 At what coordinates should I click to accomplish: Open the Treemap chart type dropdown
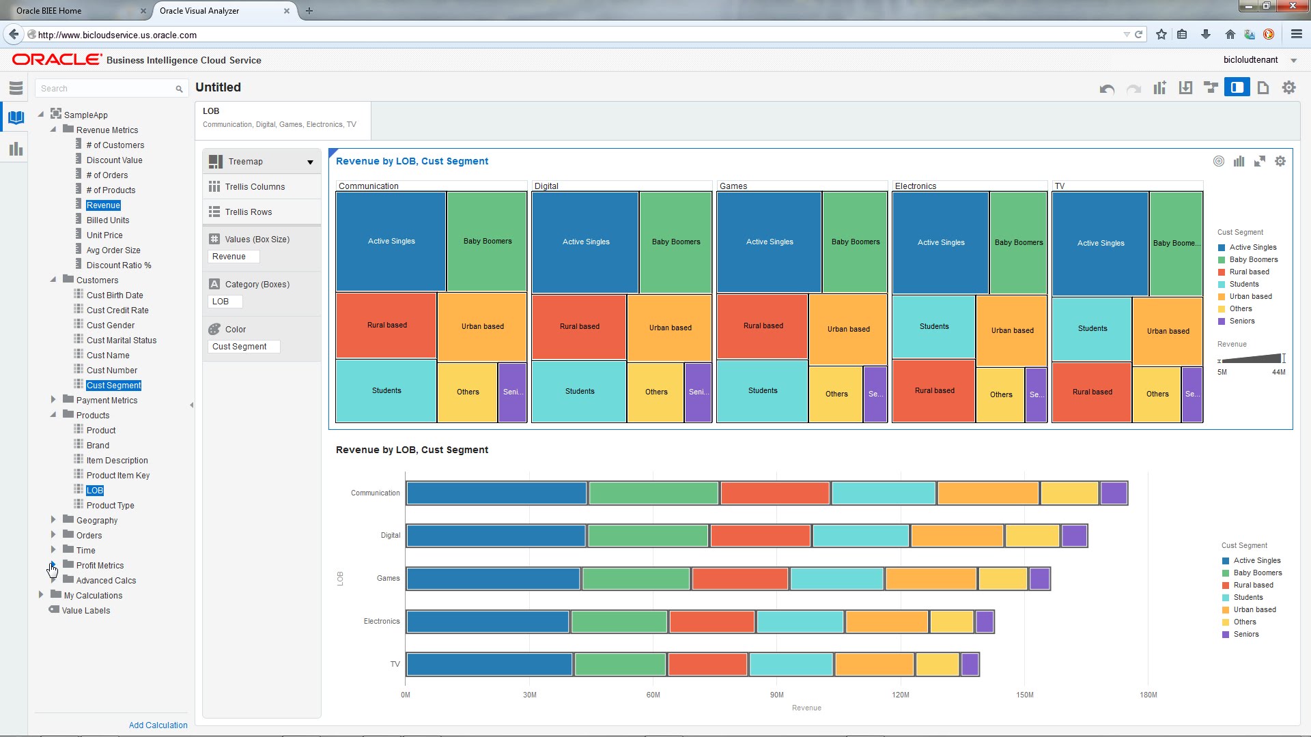tap(310, 162)
